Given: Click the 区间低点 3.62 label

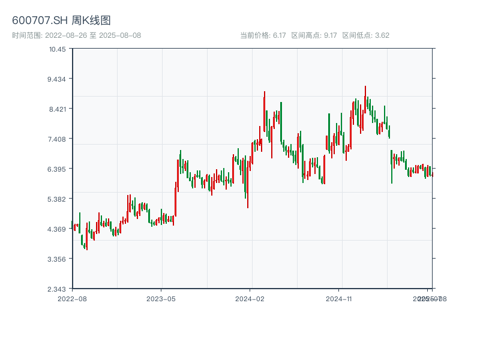Looking at the screenshot, I should coord(365,35).
